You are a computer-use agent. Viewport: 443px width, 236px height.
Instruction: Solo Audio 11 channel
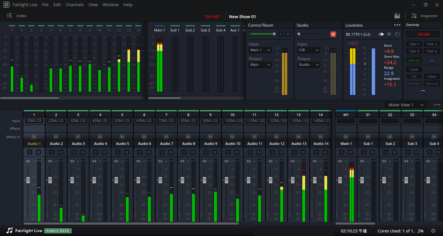pos(251,152)
